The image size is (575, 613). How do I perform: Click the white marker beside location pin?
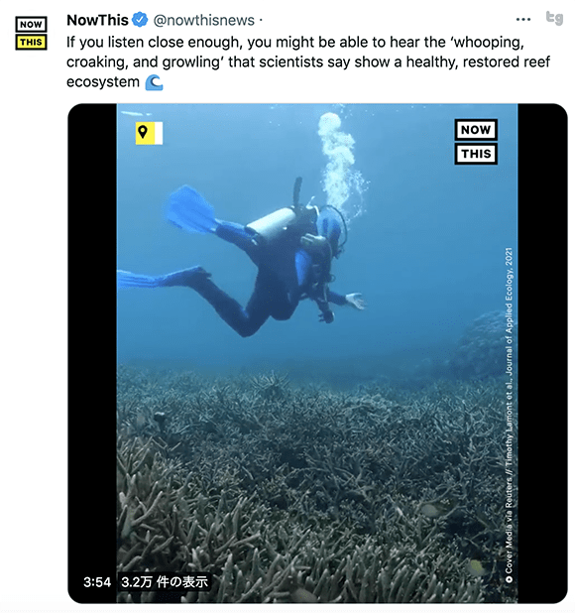(x=159, y=133)
